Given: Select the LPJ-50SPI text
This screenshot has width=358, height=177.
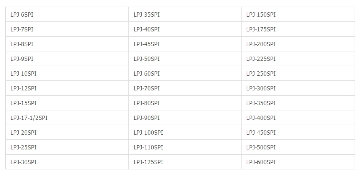Looking at the screenshot, I should pos(147,59).
